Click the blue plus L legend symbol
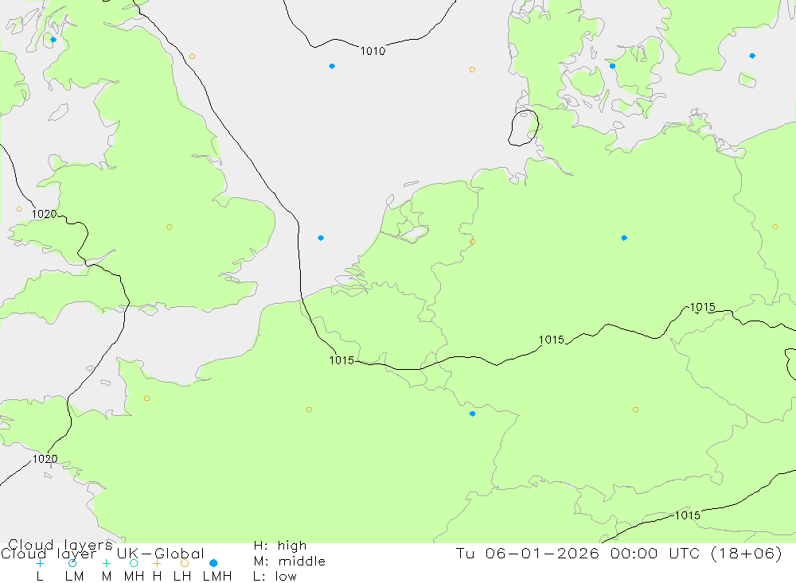 40,563
